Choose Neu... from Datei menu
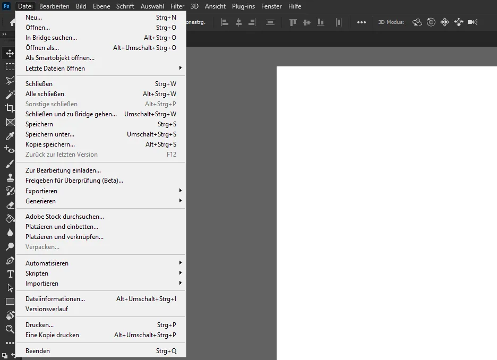 100,18
